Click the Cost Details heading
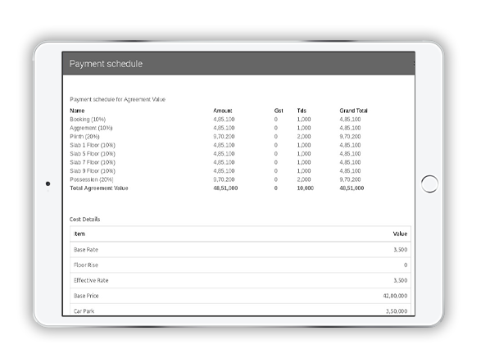The width and height of the screenshot is (481, 358). (x=84, y=220)
